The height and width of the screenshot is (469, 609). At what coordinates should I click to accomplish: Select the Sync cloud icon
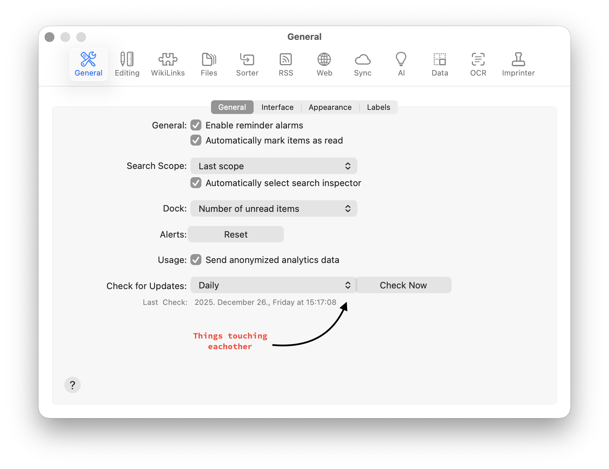click(x=363, y=64)
